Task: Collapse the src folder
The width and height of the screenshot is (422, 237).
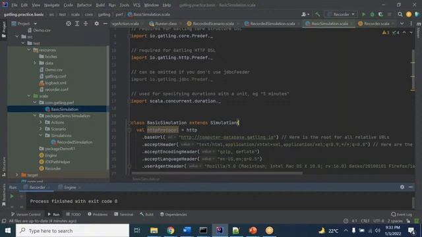Action: [17, 37]
